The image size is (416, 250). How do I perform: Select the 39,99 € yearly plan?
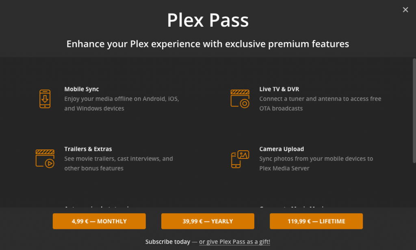click(x=208, y=221)
